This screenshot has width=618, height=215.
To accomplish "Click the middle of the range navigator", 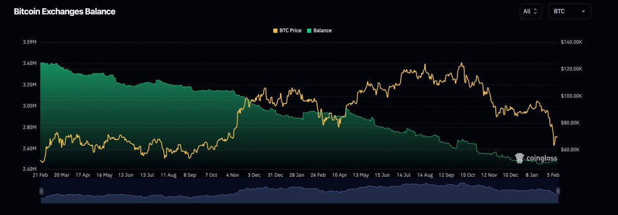I will click(299, 191).
